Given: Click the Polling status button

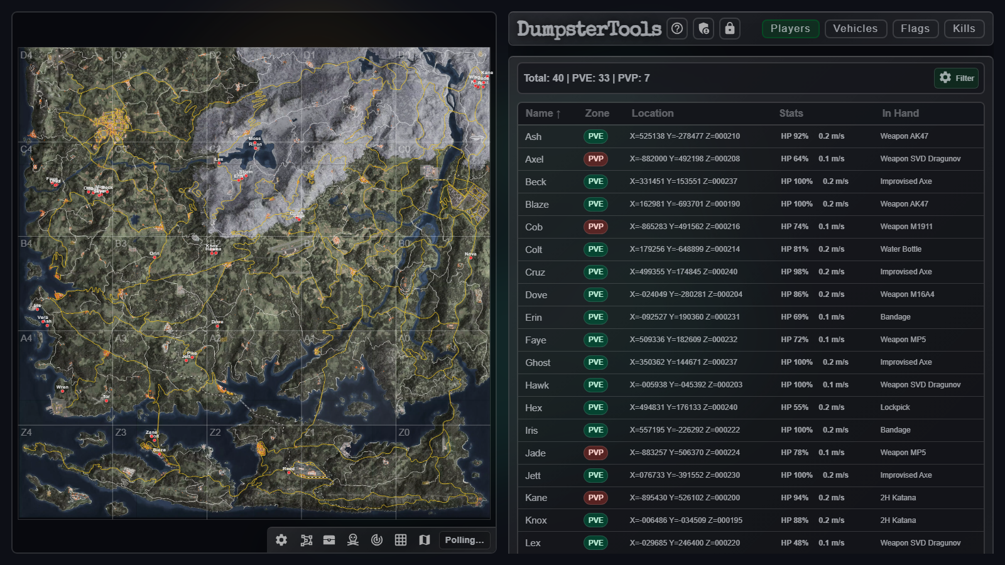Looking at the screenshot, I should (464, 540).
